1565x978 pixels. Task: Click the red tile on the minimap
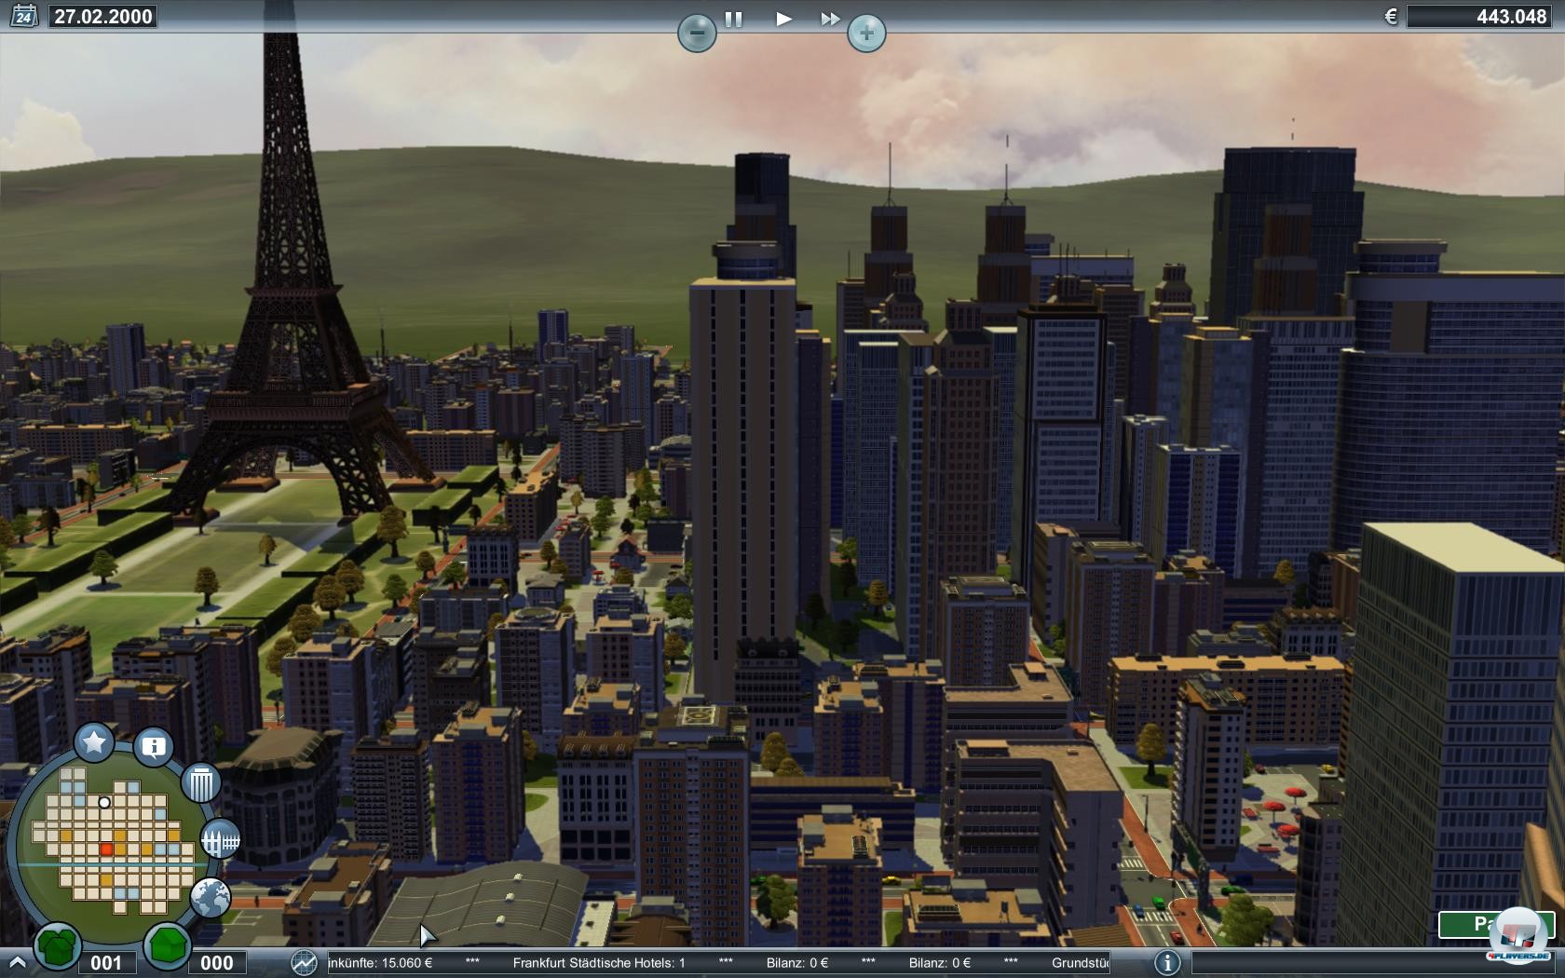pos(106,849)
